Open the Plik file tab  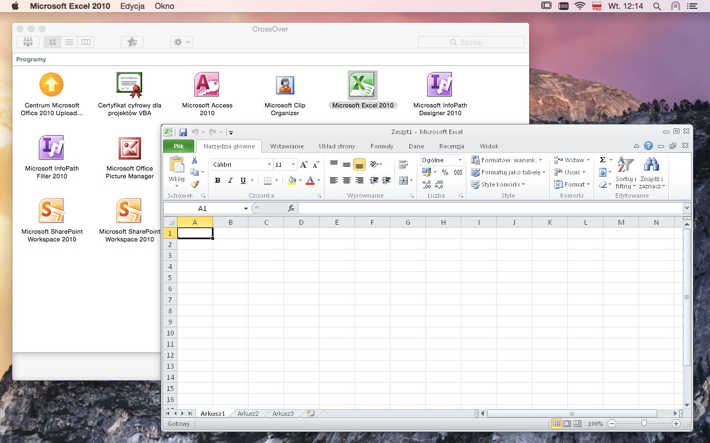(x=179, y=146)
